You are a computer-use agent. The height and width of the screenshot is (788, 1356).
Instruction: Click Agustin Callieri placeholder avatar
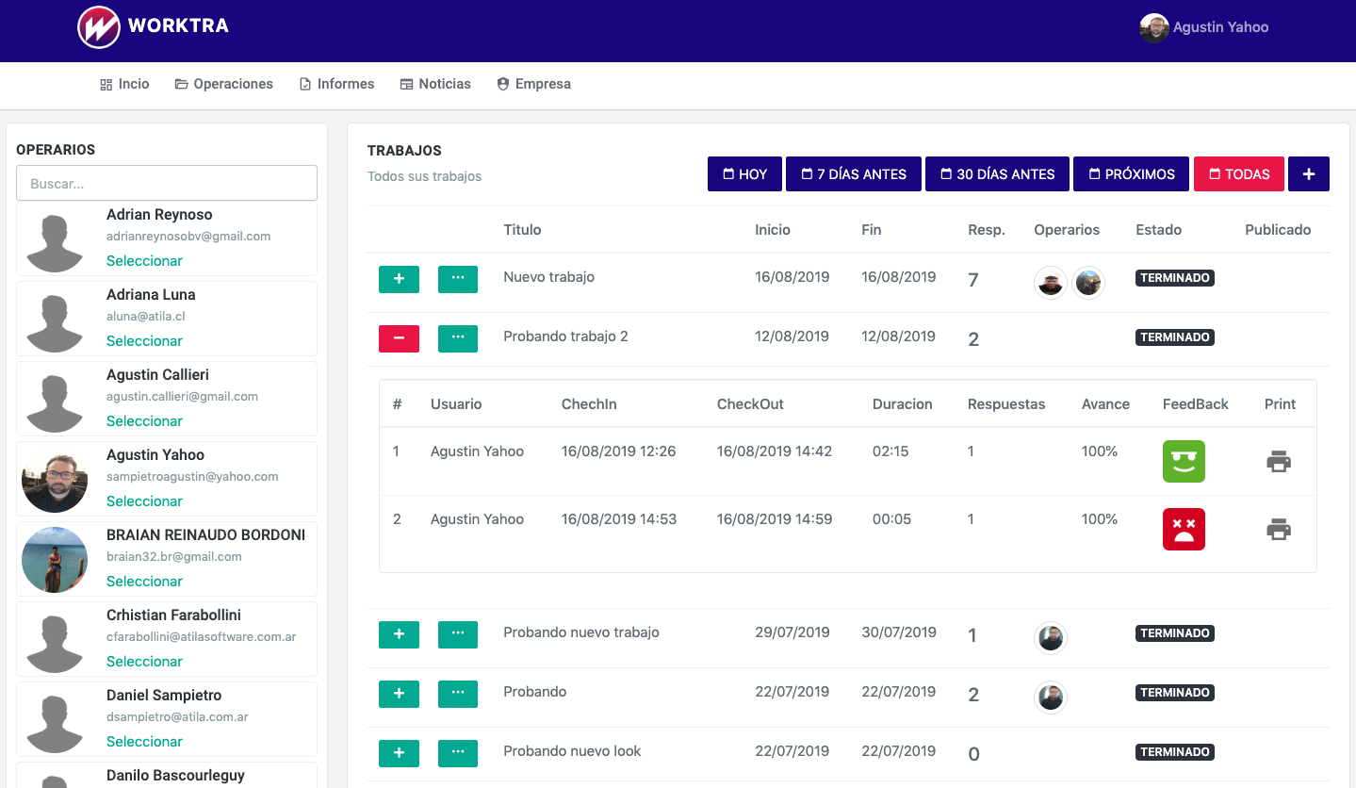point(55,400)
